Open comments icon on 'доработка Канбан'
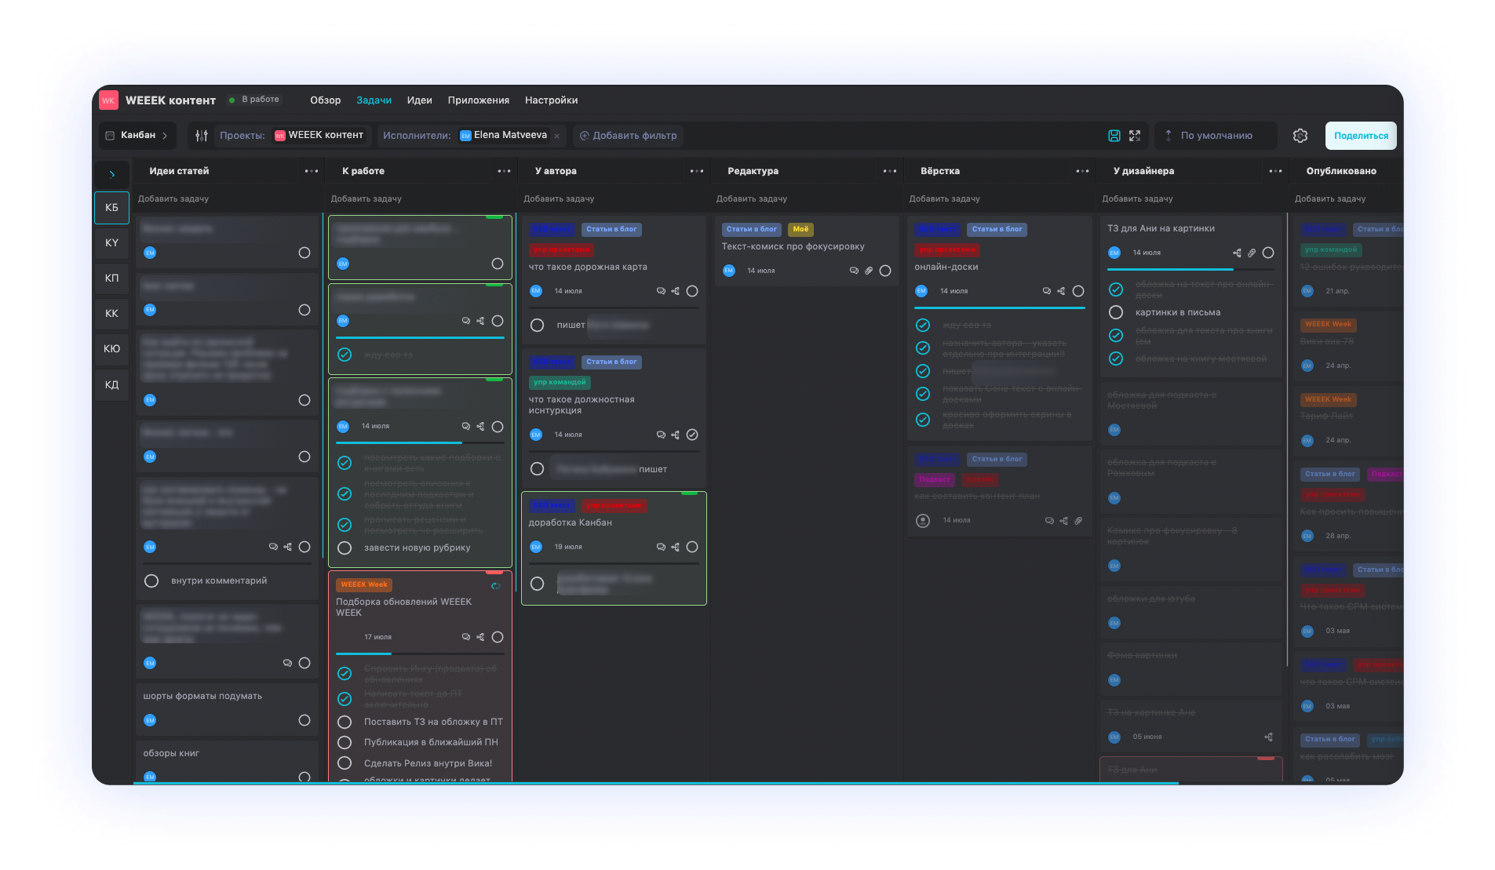 661,547
